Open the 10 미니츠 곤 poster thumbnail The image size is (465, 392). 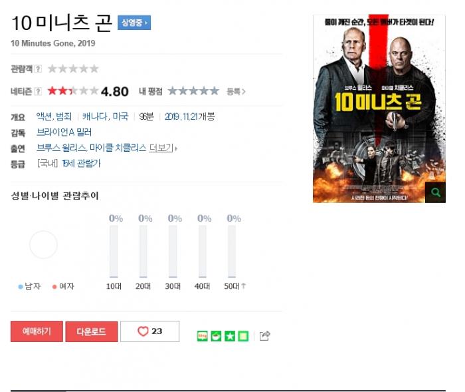[x=379, y=108]
